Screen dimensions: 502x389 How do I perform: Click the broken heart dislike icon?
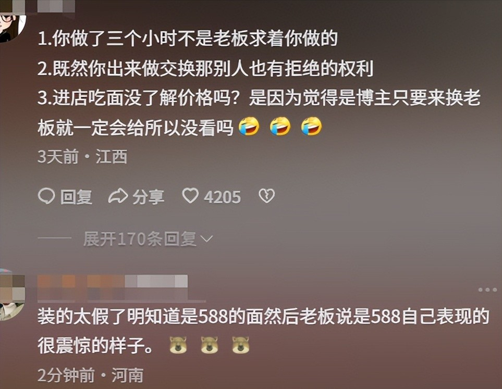(266, 196)
